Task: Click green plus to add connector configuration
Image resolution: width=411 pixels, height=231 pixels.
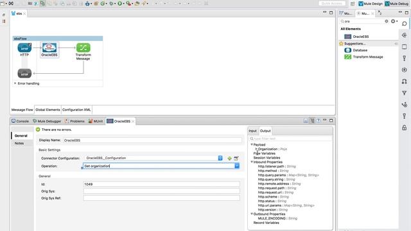Action: (230, 158)
